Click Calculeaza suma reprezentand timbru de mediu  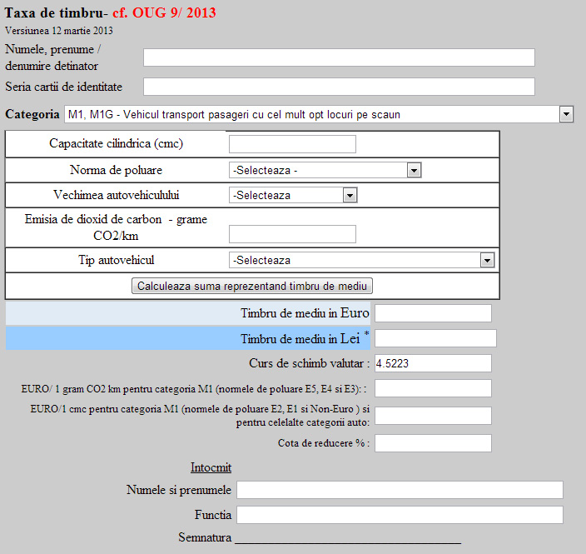pyautogui.click(x=252, y=286)
